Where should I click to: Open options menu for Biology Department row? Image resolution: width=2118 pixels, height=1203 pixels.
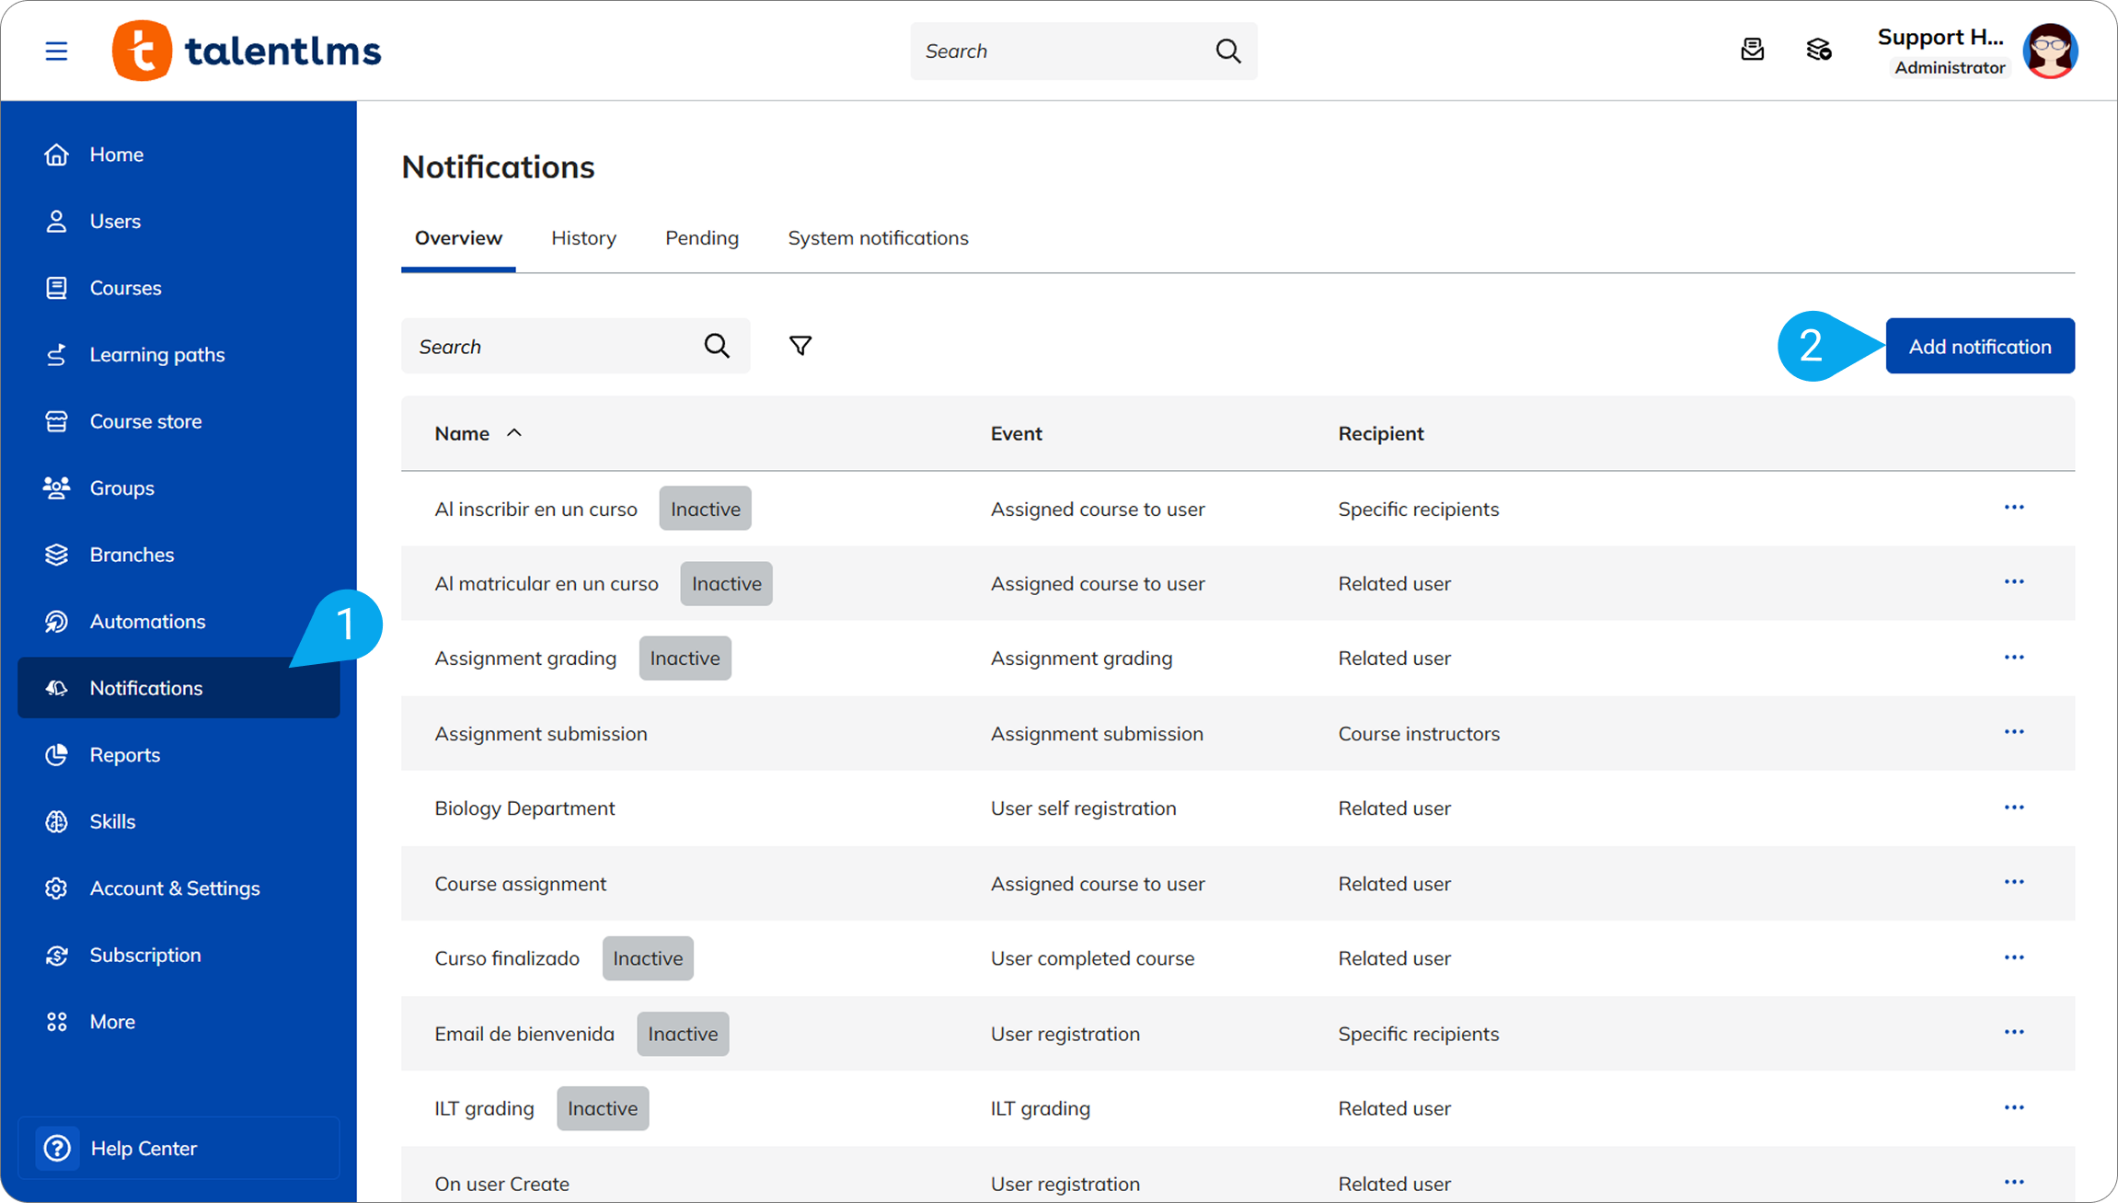tap(2013, 808)
